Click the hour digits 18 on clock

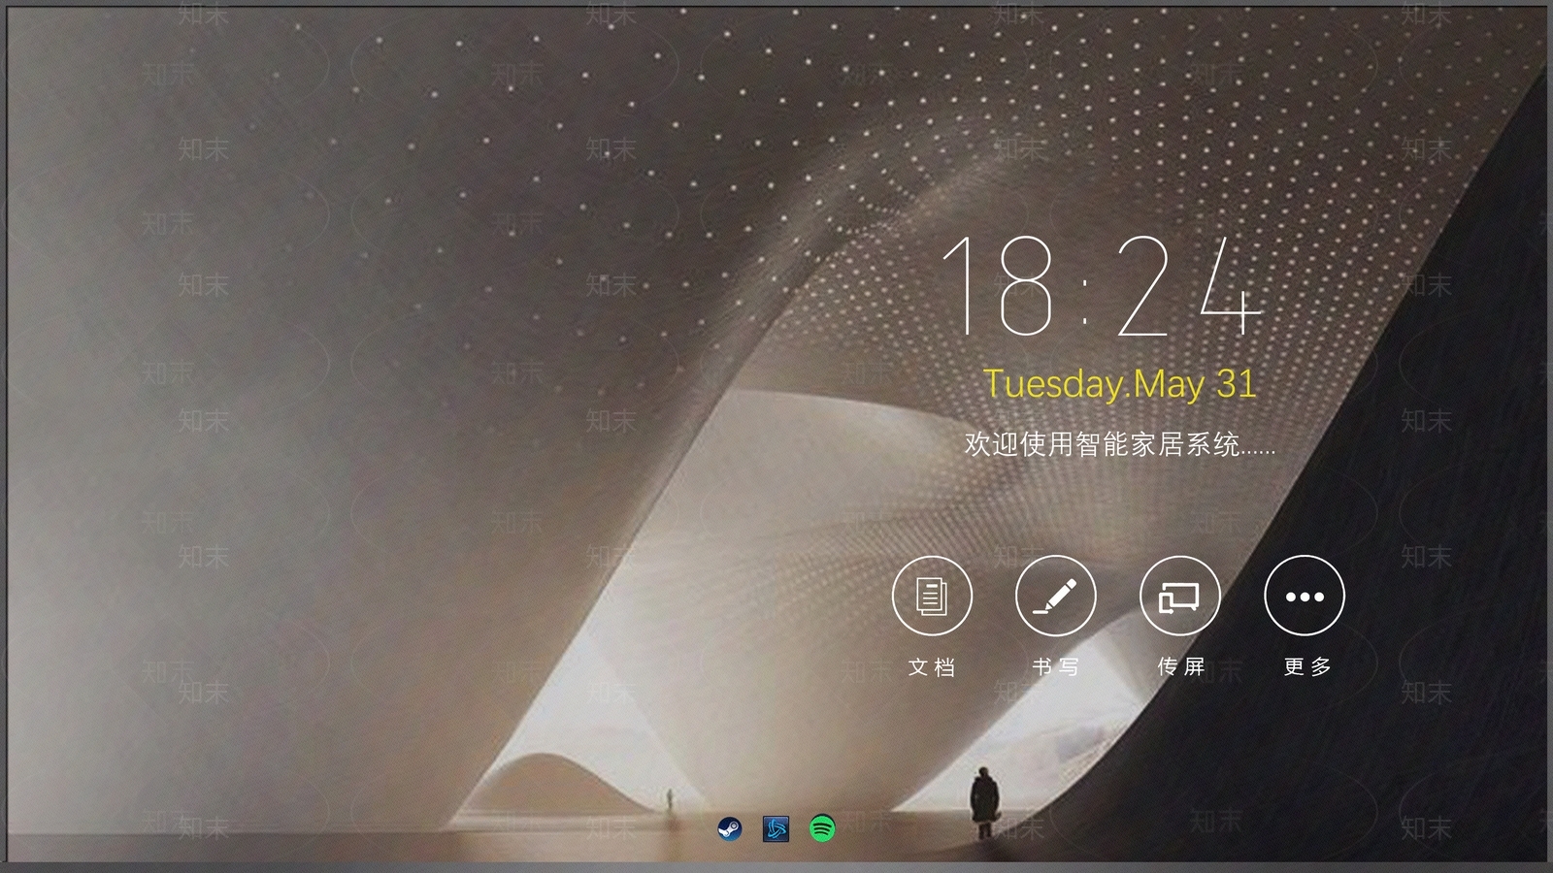[1000, 286]
